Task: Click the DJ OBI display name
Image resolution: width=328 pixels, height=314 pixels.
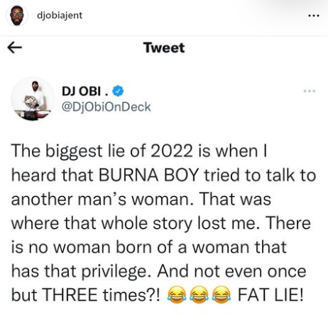Action: (x=85, y=91)
